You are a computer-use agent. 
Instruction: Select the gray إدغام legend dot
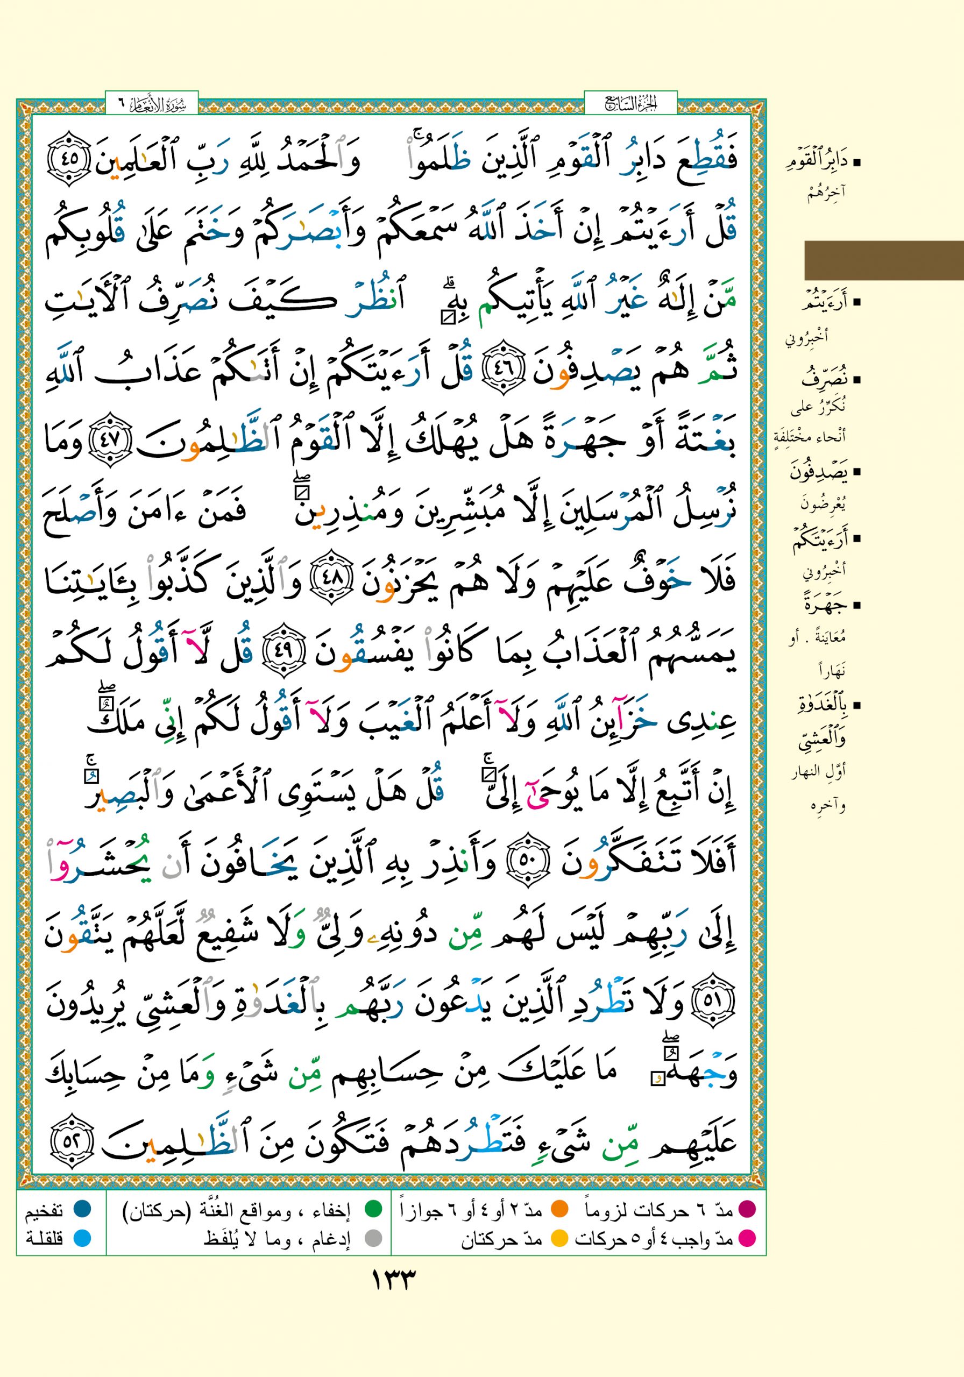click(374, 1238)
